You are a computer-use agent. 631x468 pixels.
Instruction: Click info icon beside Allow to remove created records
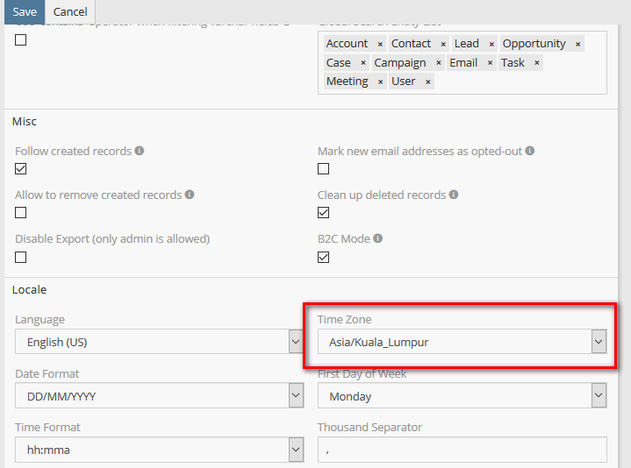click(x=190, y=195)
